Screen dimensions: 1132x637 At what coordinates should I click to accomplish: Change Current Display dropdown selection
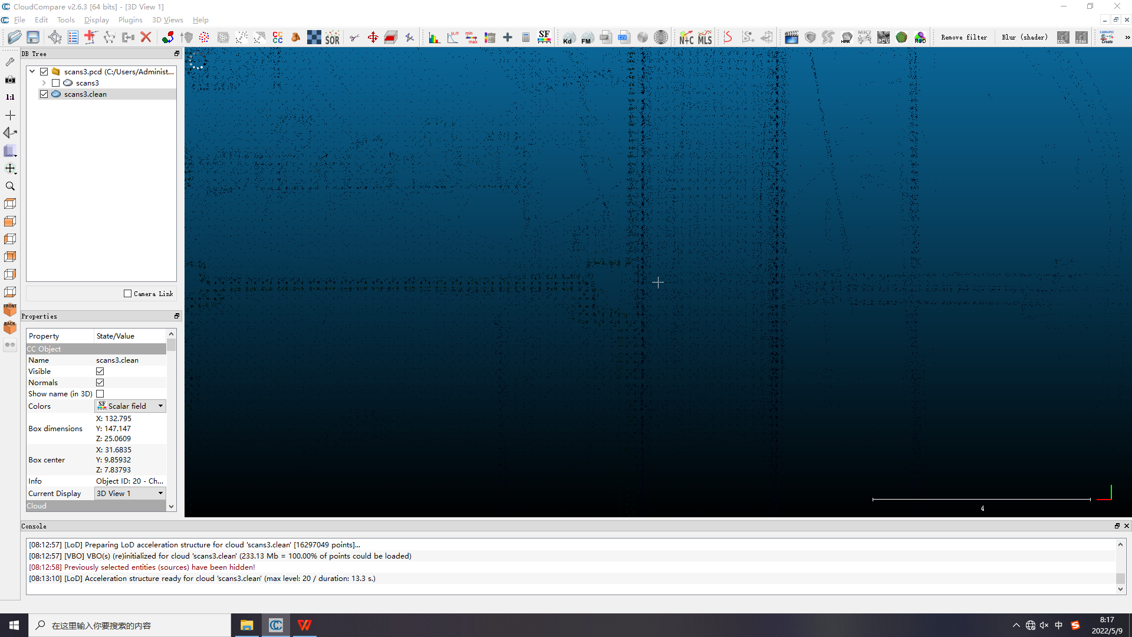point(160,493)
